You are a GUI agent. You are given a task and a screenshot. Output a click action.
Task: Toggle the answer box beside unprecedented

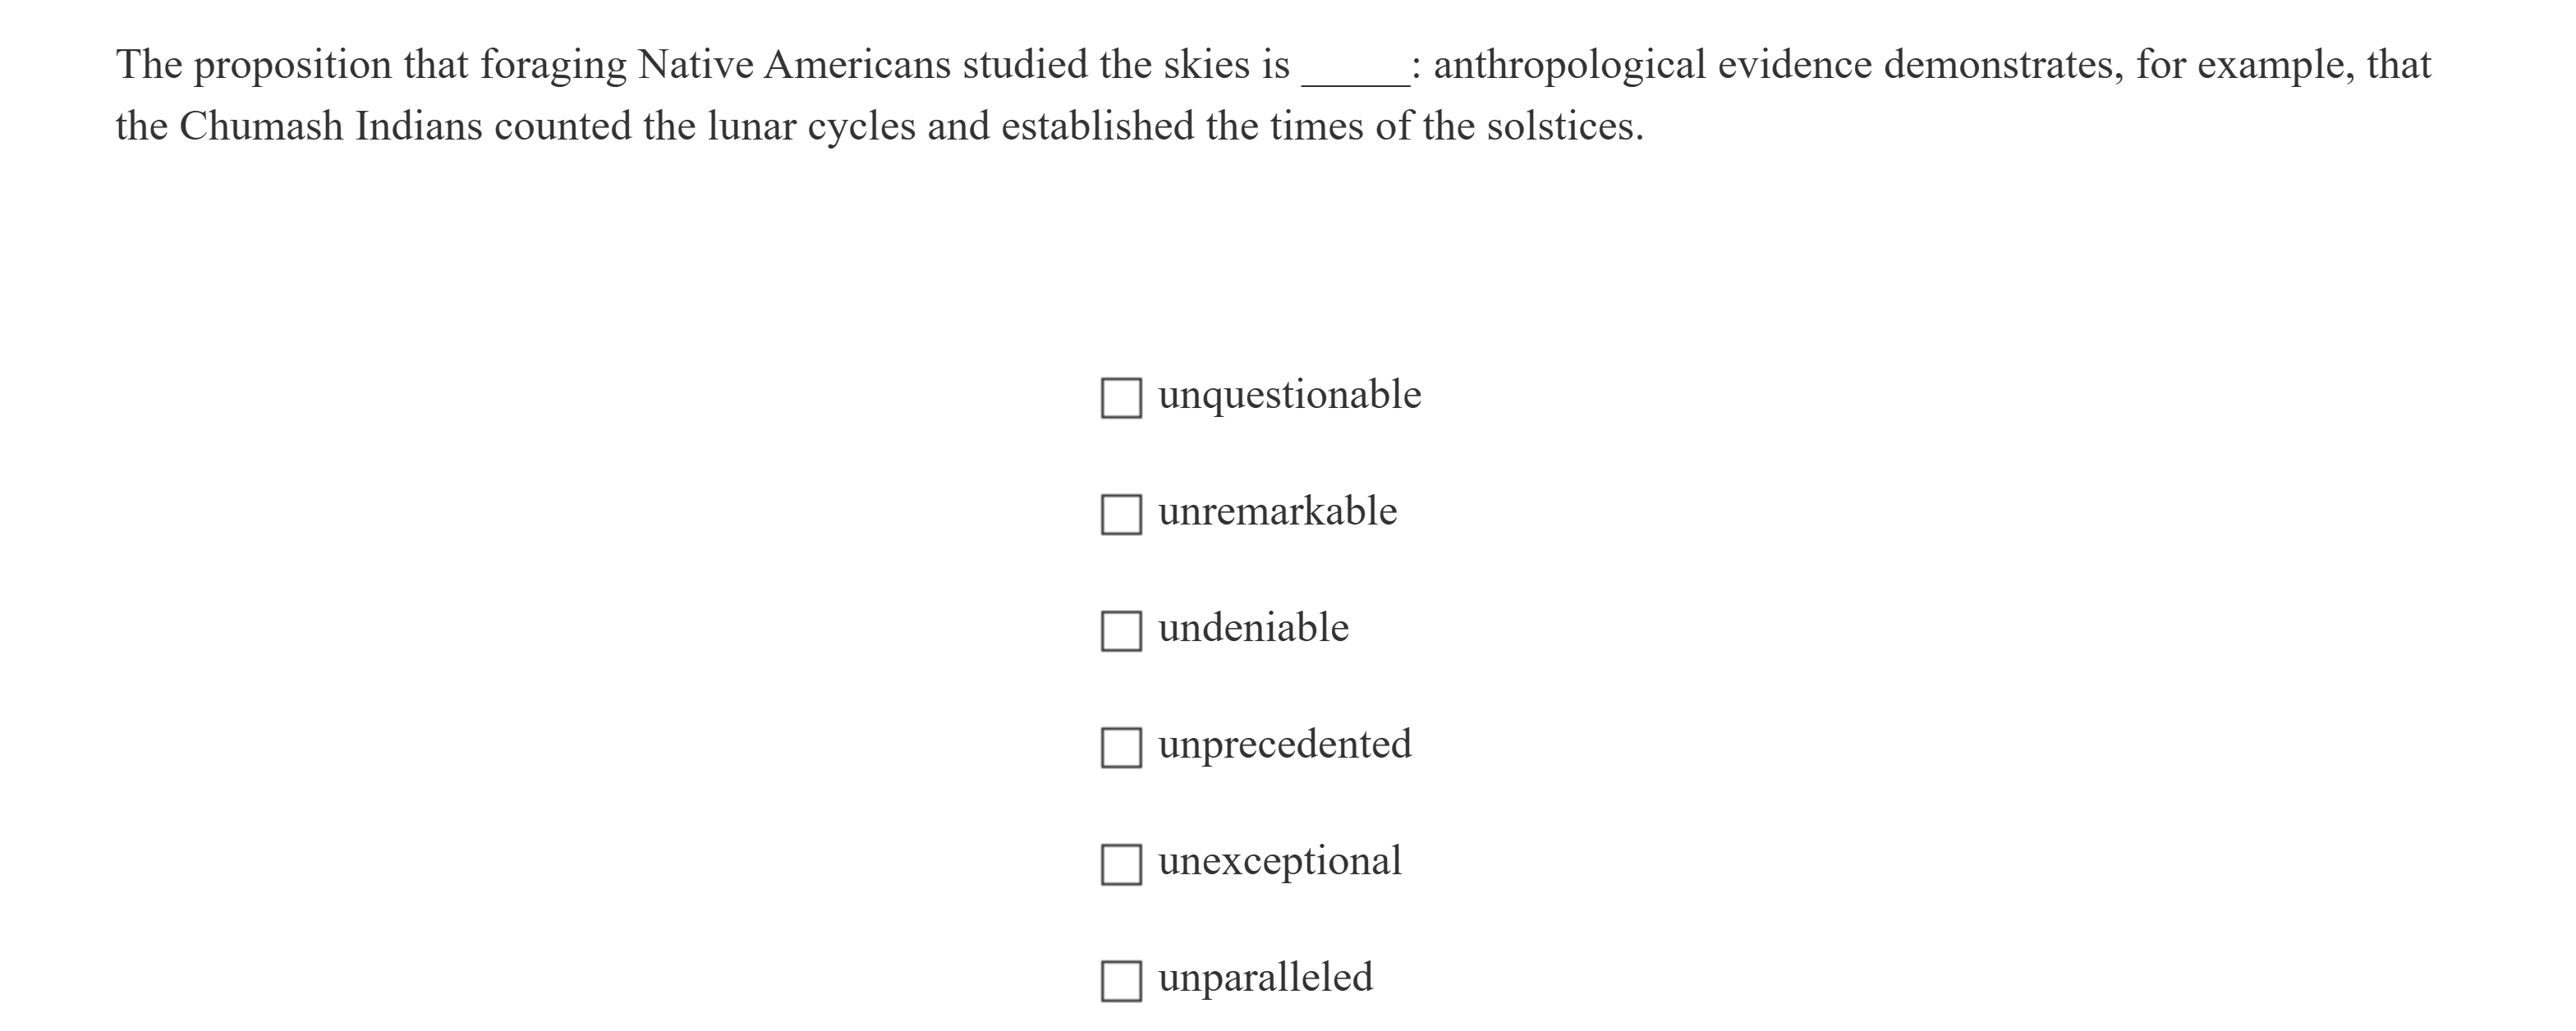pos(1122,745)
